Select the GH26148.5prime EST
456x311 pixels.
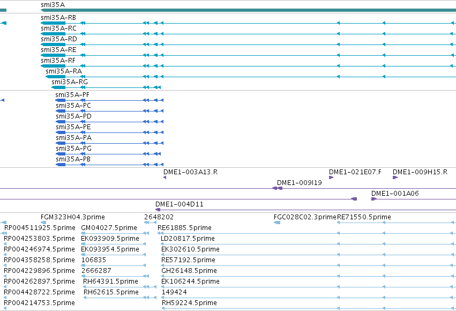(189, 271)
